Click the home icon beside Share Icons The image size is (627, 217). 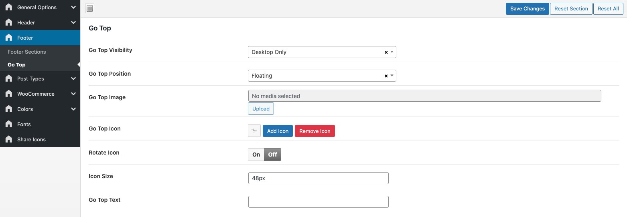tap(9, 139)
